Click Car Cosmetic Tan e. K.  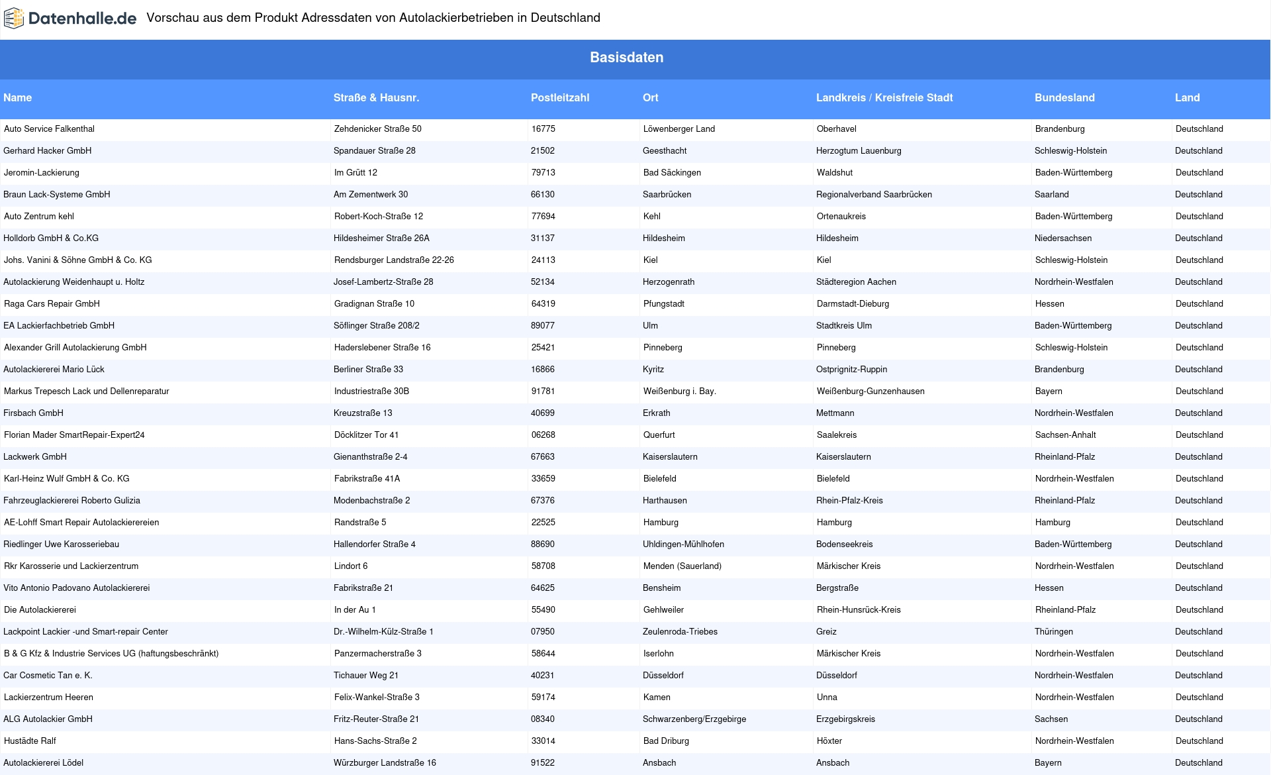point(48,676)
